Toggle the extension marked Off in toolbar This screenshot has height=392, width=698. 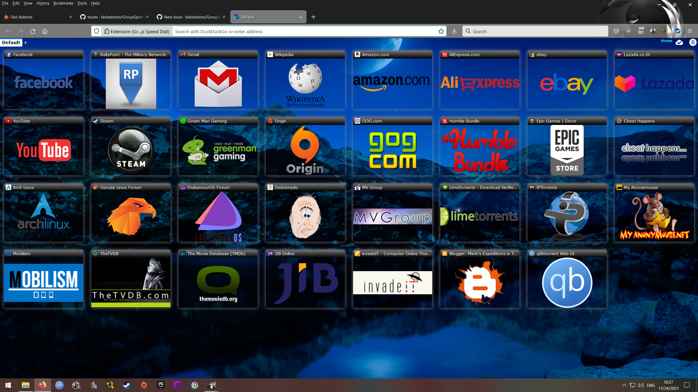coord(641,31)
